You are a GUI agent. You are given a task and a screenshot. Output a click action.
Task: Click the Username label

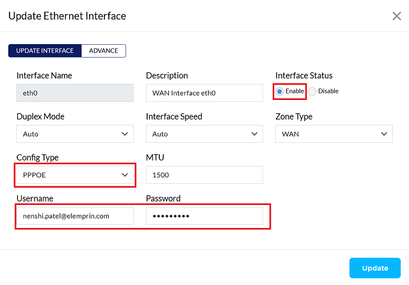tap(35, 199)
